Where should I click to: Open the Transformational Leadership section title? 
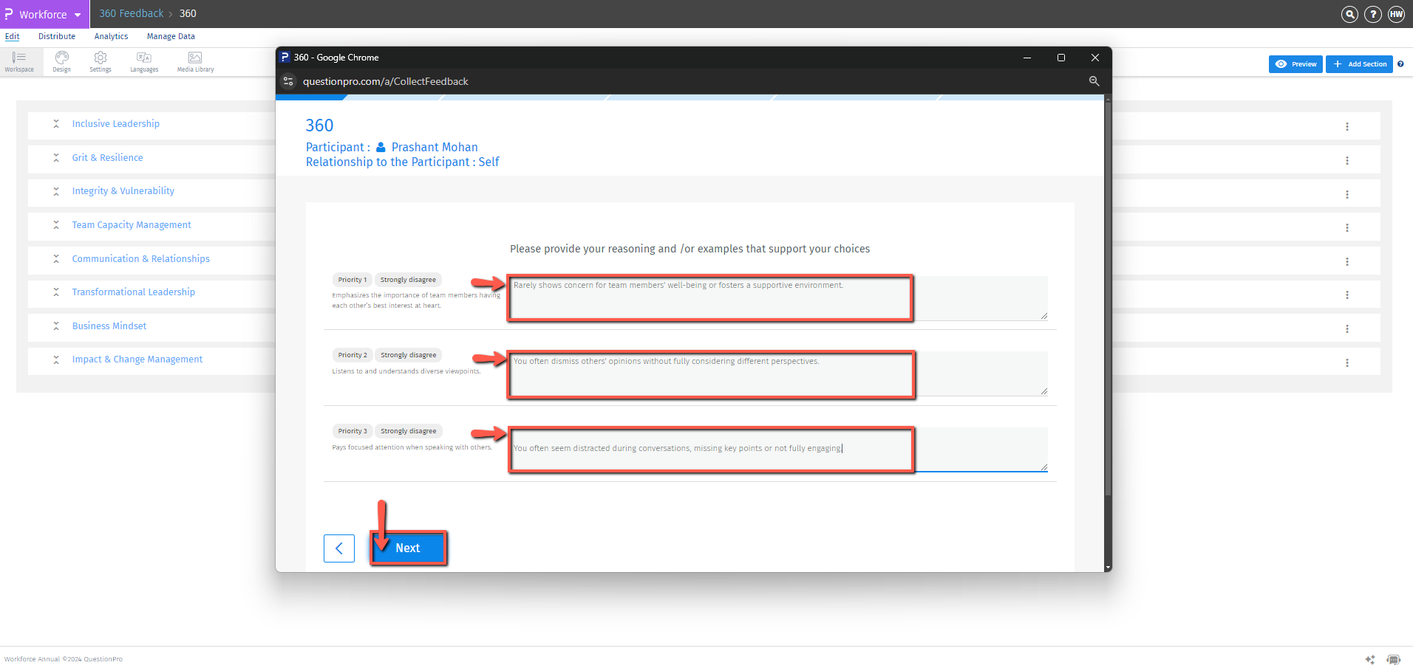(x=134, y=292)
